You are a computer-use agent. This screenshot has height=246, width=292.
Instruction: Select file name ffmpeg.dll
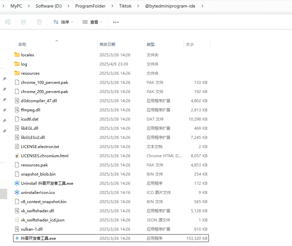click(x=30, y=110)
